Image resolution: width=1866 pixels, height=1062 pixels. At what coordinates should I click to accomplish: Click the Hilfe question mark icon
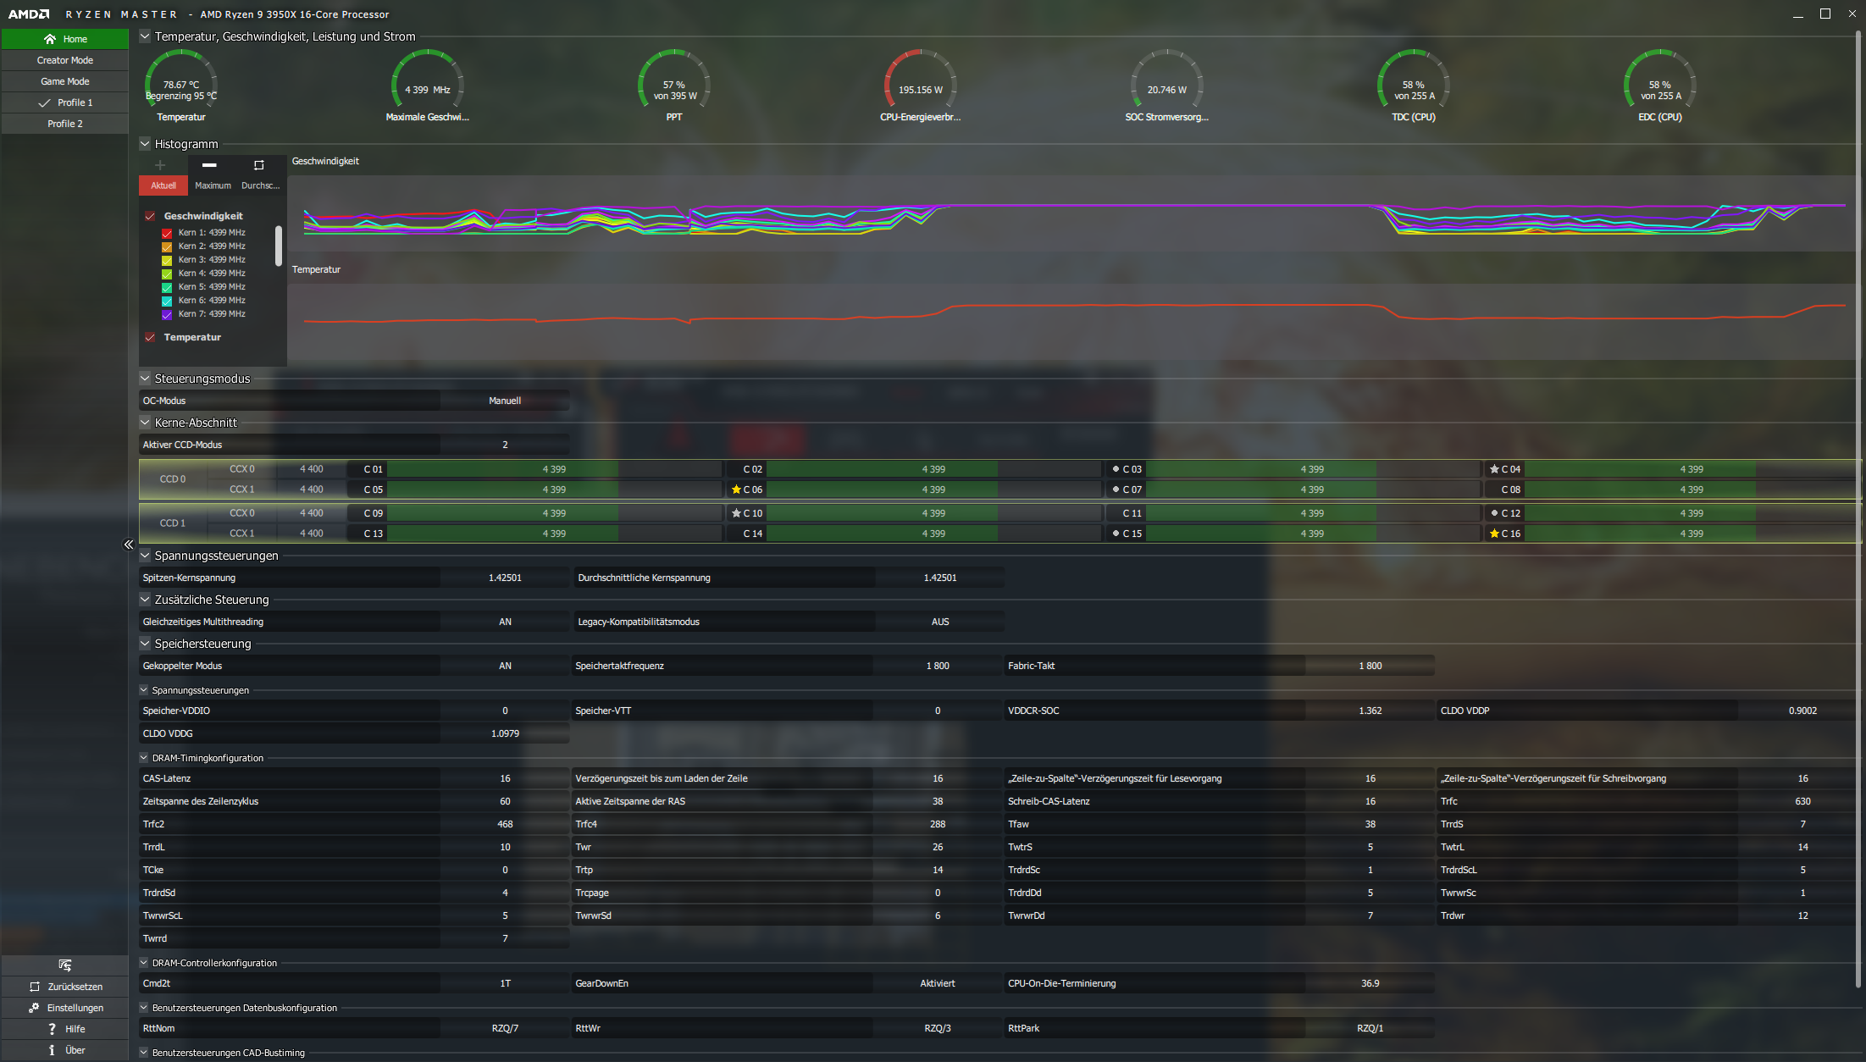click(52, 1029)
